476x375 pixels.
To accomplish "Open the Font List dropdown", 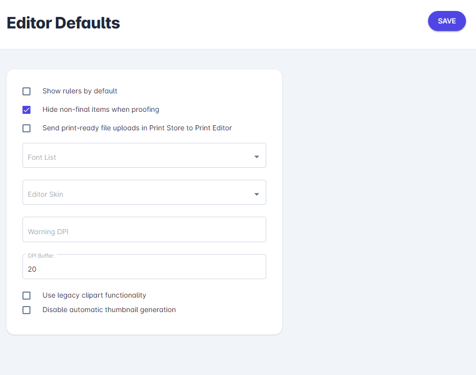I will pyautogui.click(x=144, y=155).
